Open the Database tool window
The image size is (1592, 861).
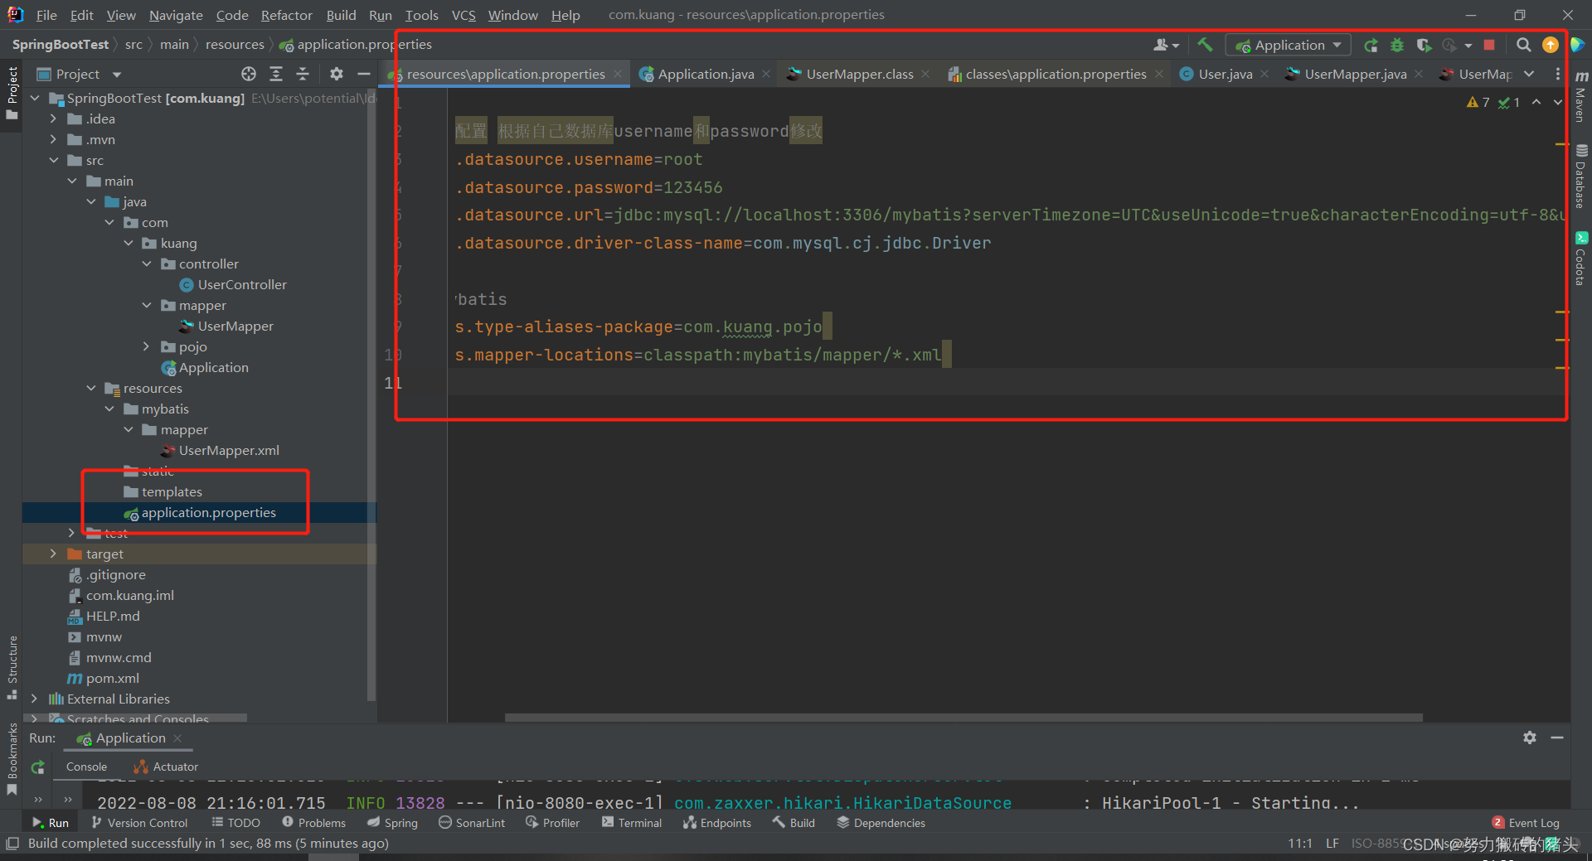[x=1581, y=177]
